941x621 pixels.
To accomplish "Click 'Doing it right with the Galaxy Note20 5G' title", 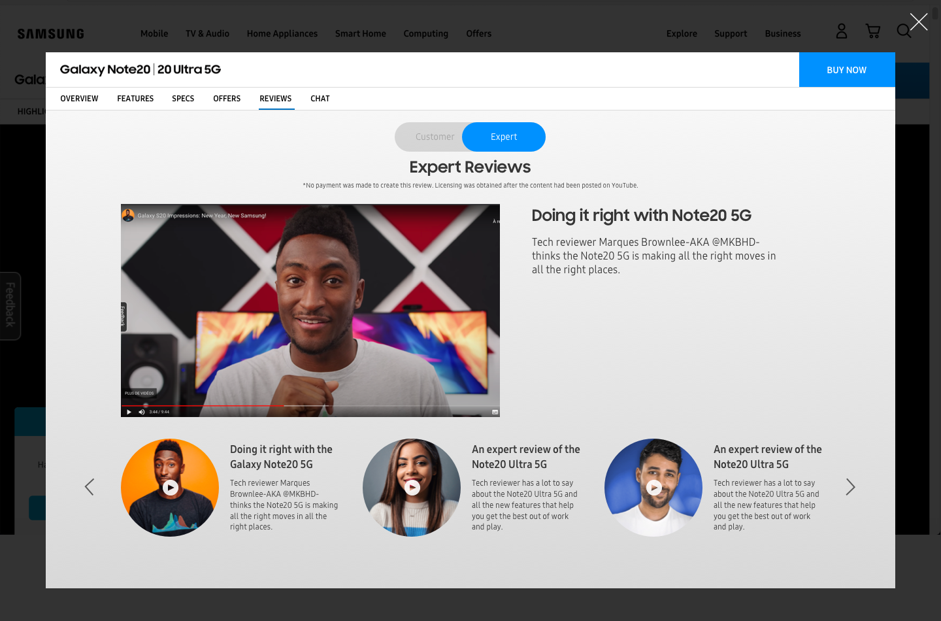I will [281, 457].
